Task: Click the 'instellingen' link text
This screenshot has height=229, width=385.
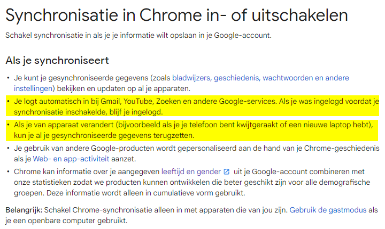Action: click(33, 88)
